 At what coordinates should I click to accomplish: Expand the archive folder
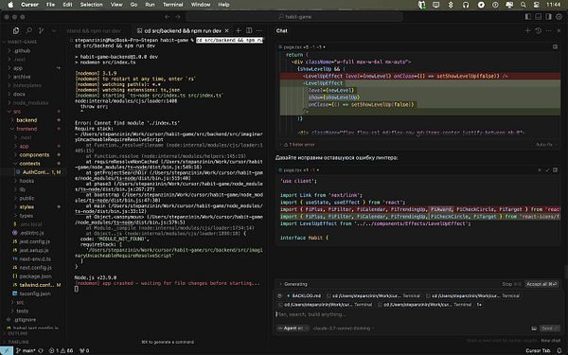pos(22,77)
